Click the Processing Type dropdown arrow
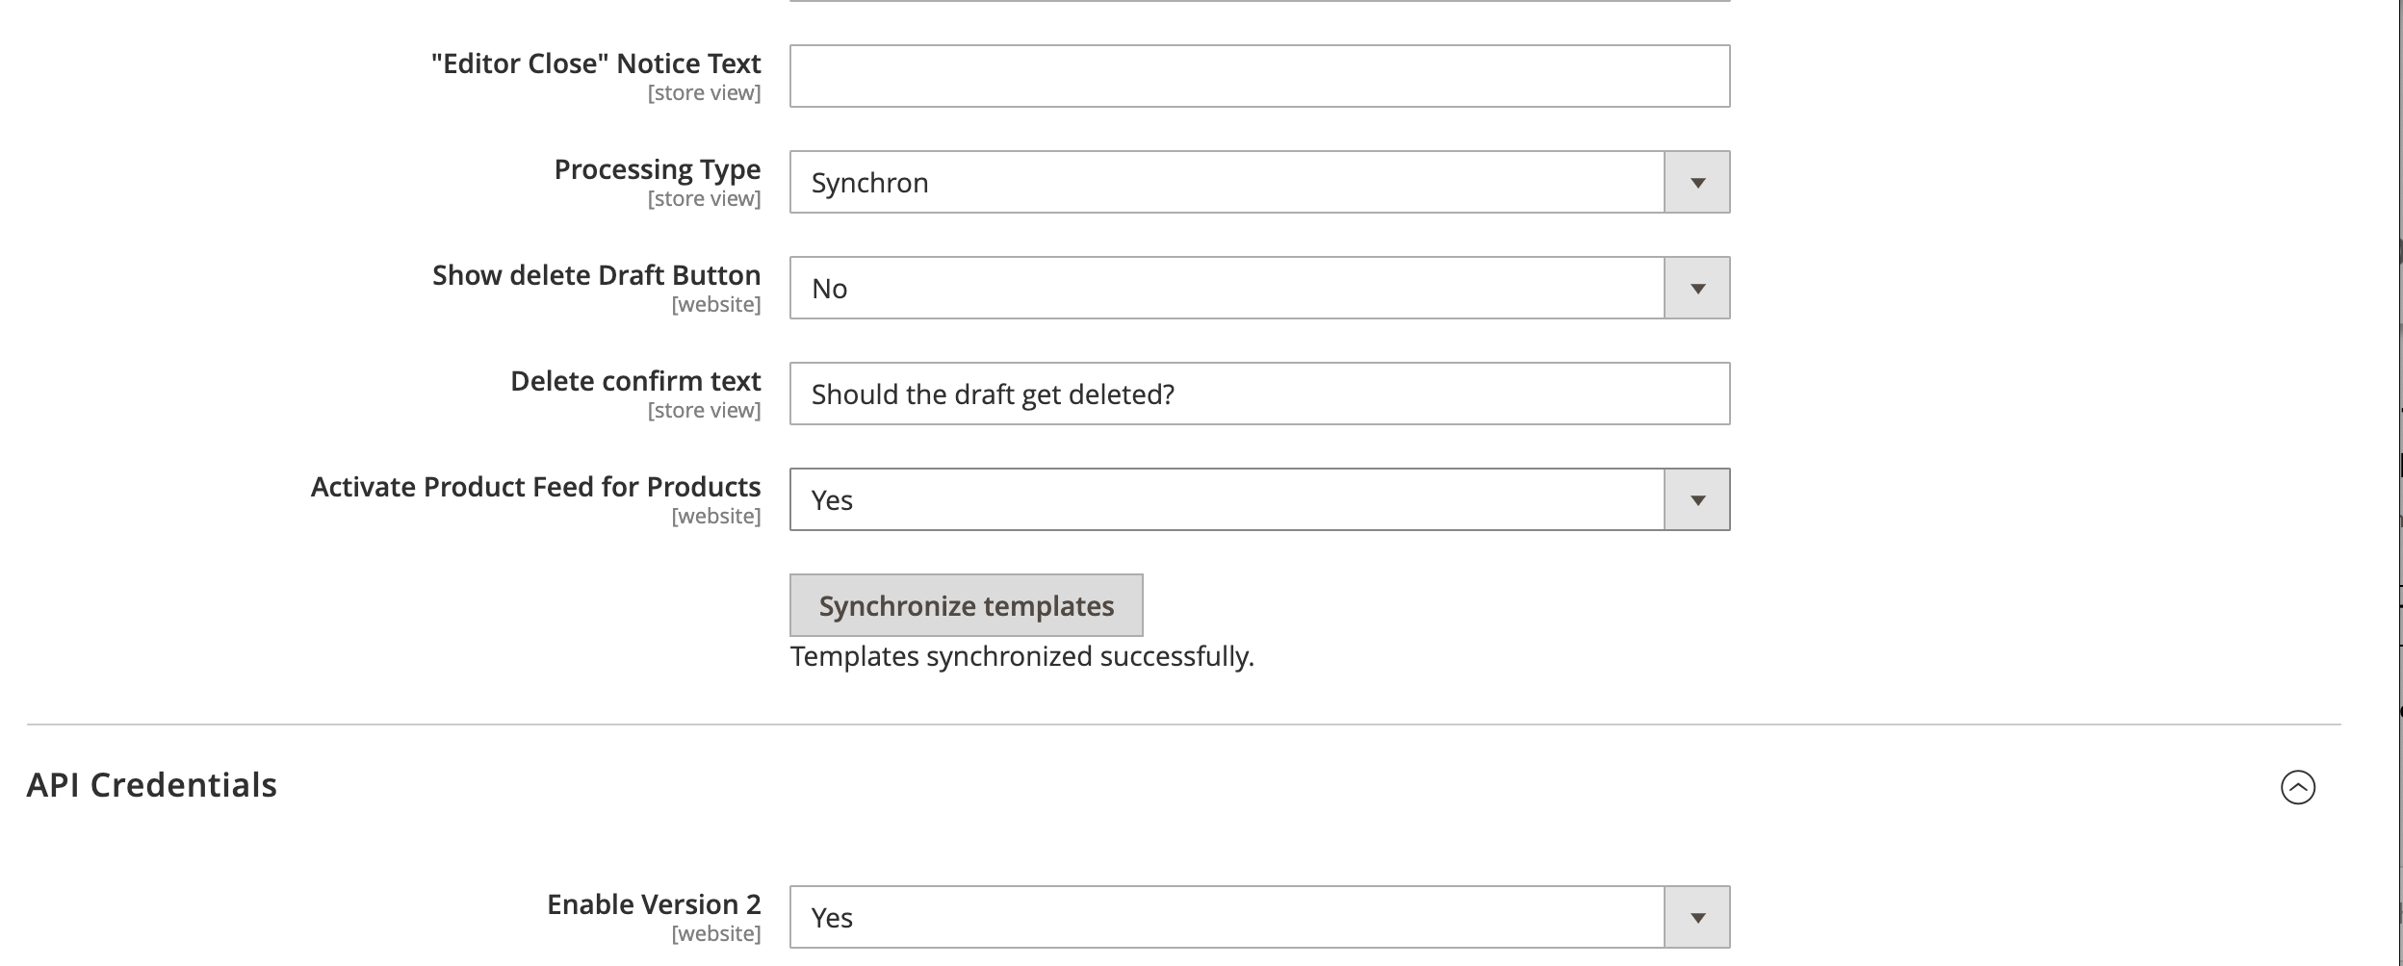Viewport: 2403px width, 966px height. pos(1696,183)
